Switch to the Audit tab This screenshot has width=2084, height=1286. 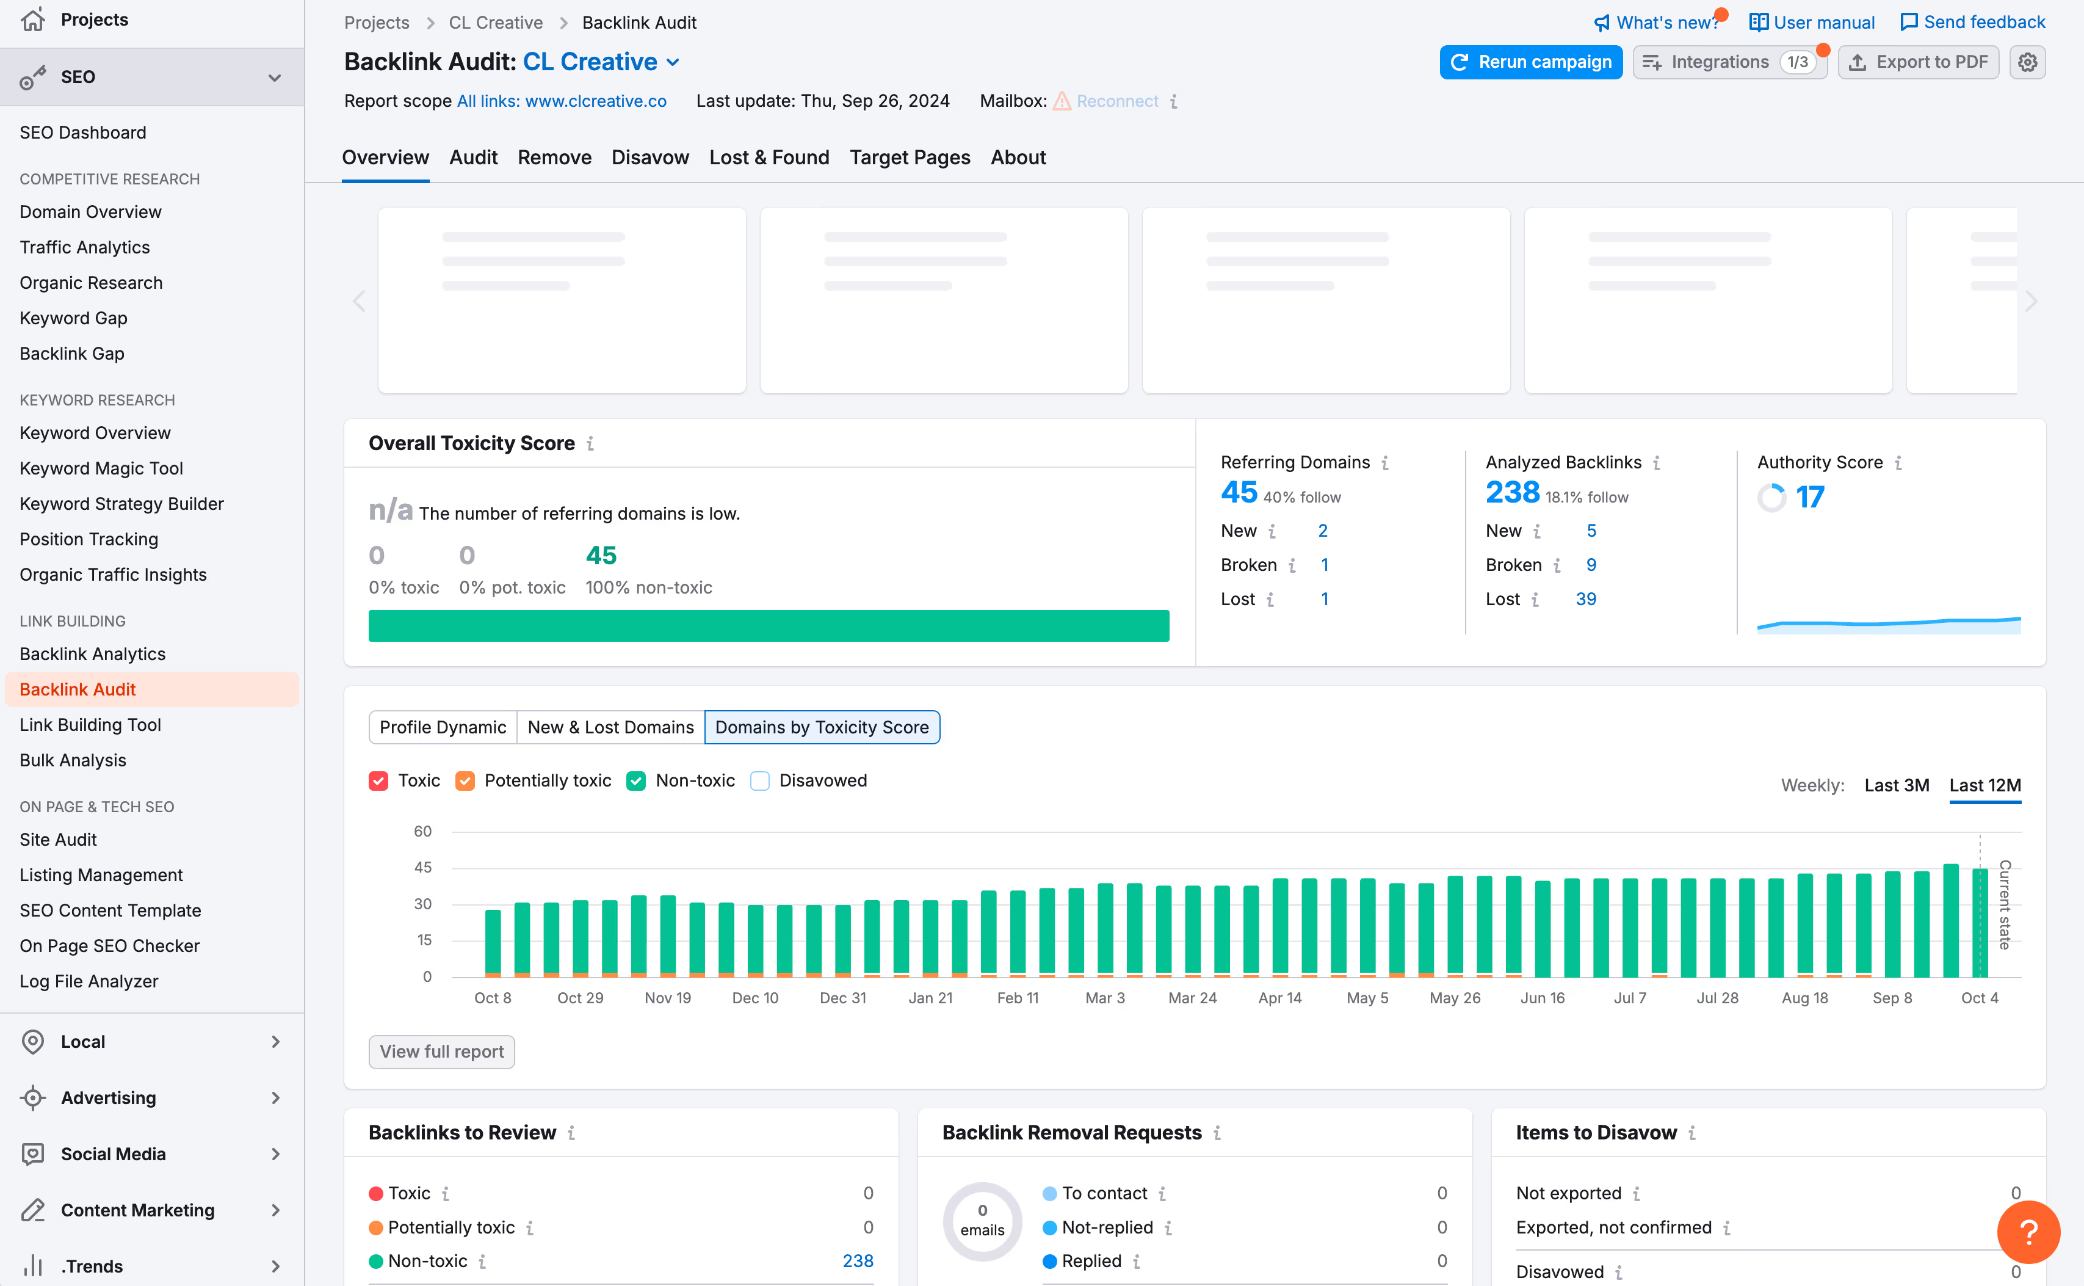pos(474,158)
